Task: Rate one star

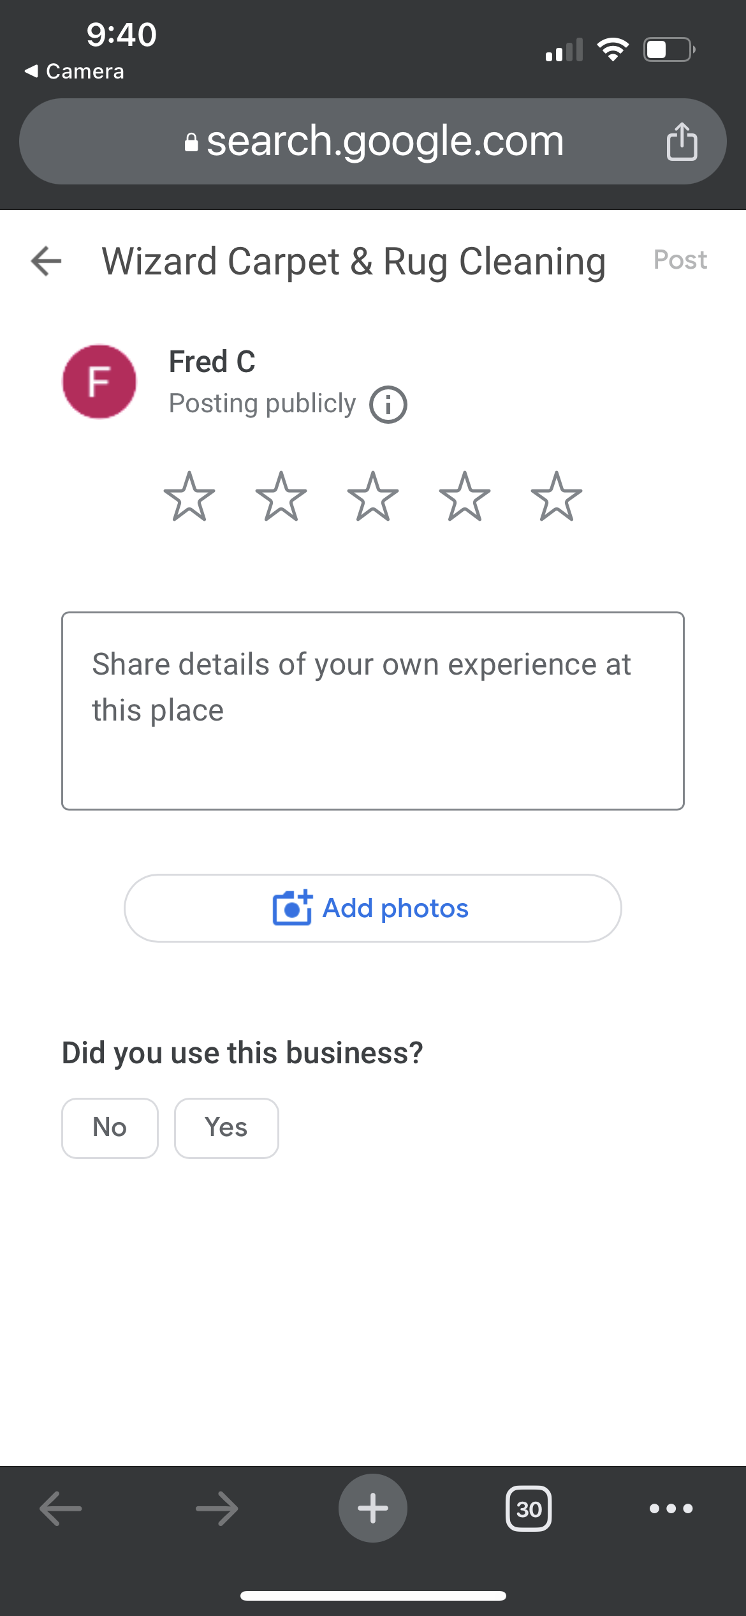Action: click(x=189, y=497)
